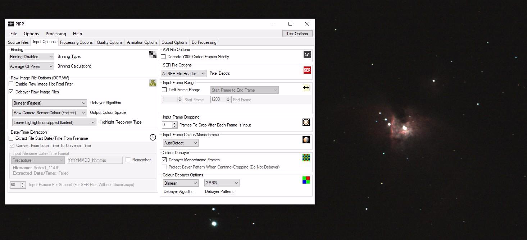Click the clock icon in Date/Time Extraction
527x240 pixels.
pyautogui.click(x=153, y=137)
